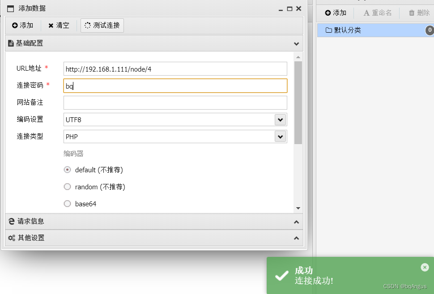Open the 编码设置 UTF8 dropdown
The height and width of the screenshot is (294, 434).
281,119
